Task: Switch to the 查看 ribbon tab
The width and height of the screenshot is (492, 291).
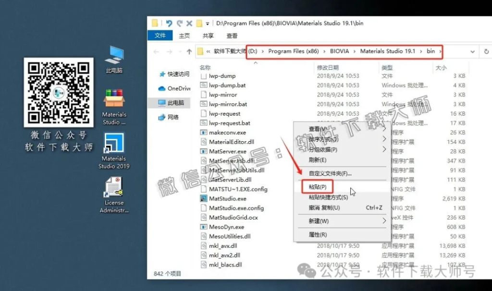Action: tap(232, 36)
